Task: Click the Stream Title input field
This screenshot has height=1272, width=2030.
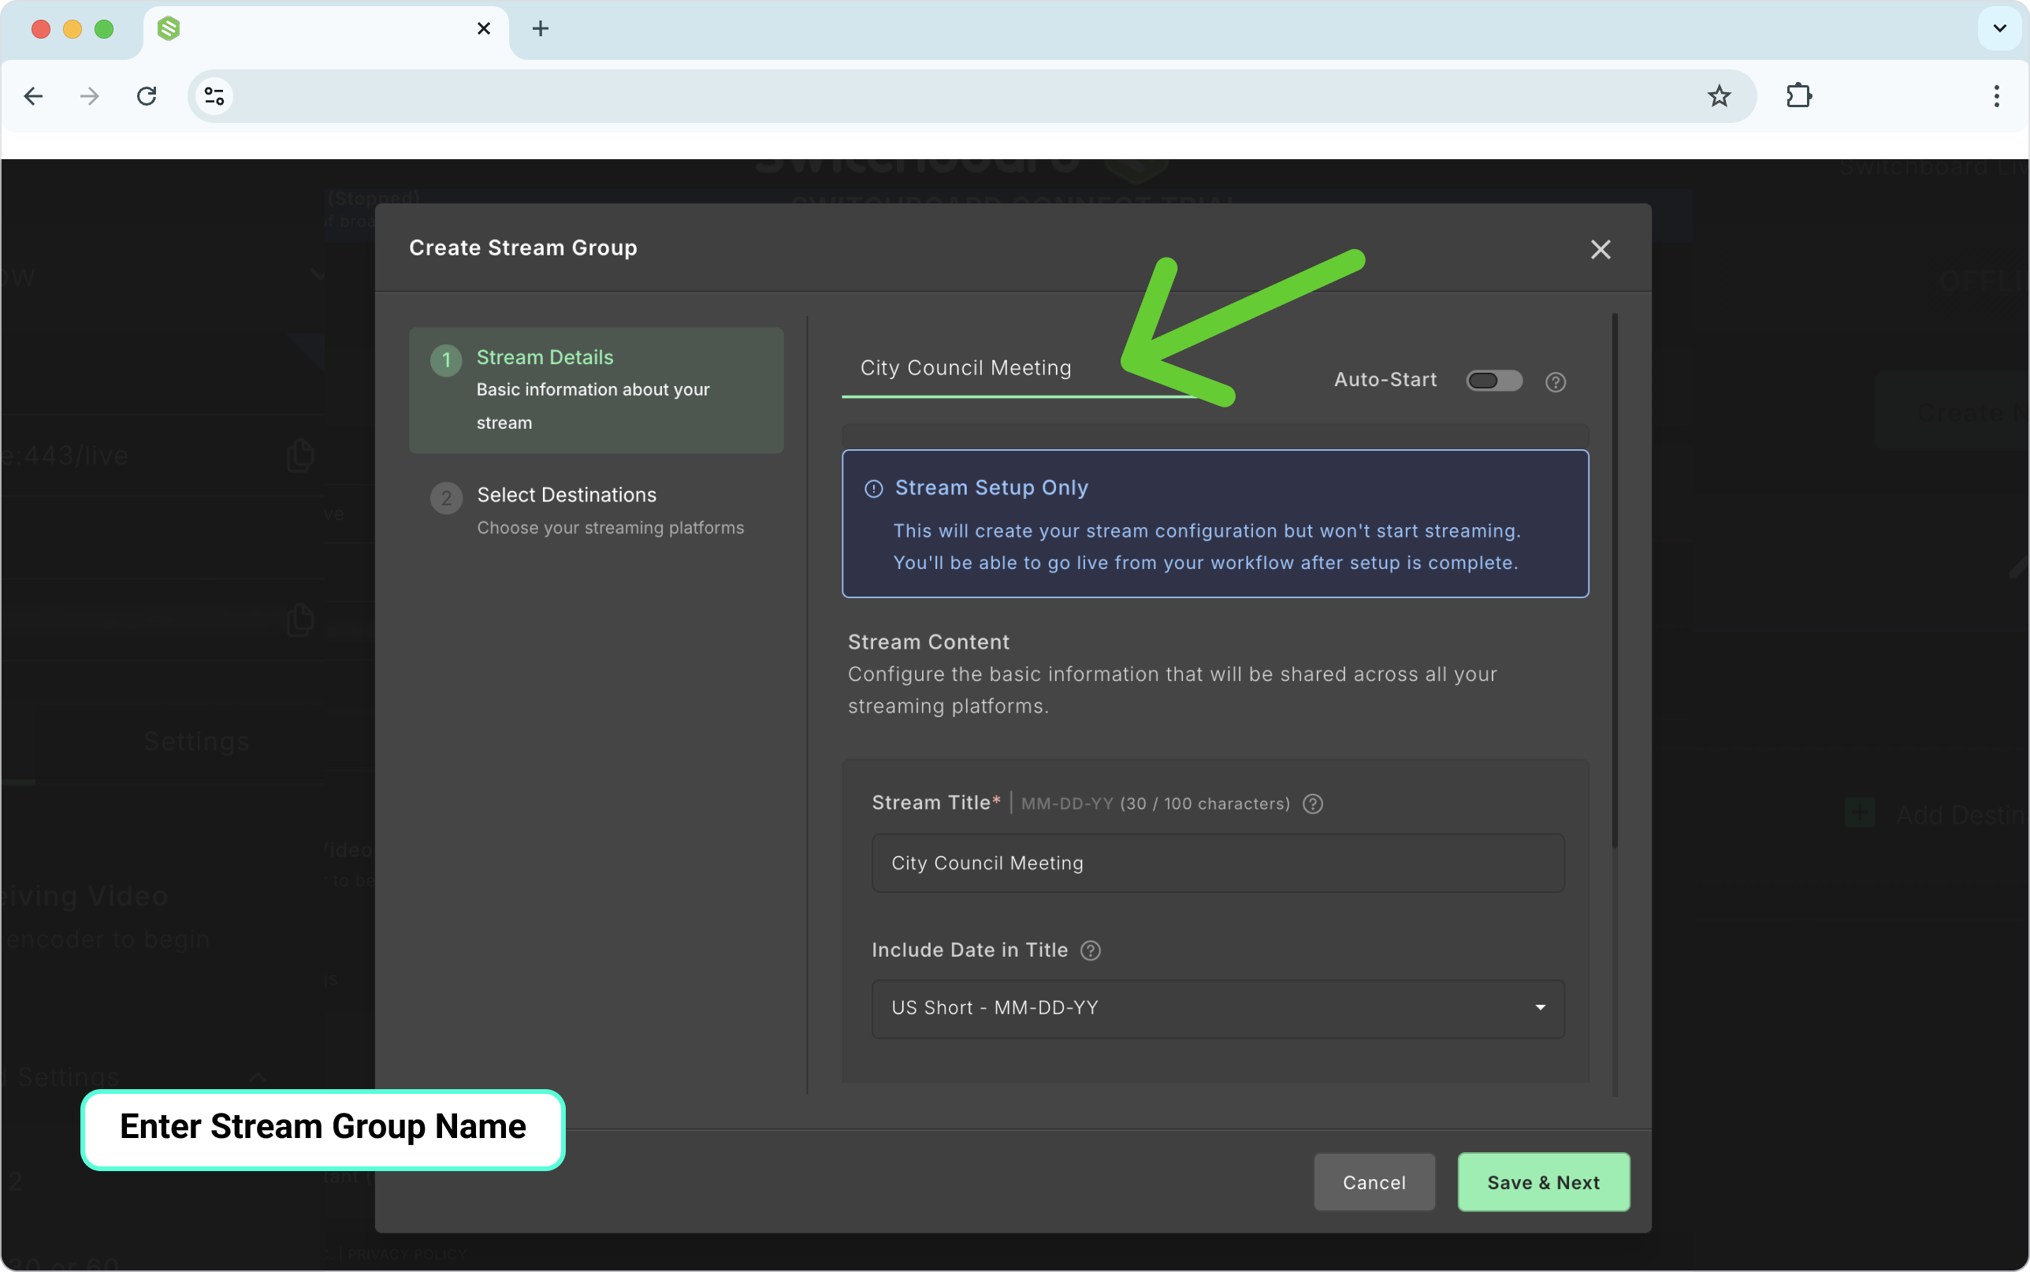Action: (x=1218, y=863)
